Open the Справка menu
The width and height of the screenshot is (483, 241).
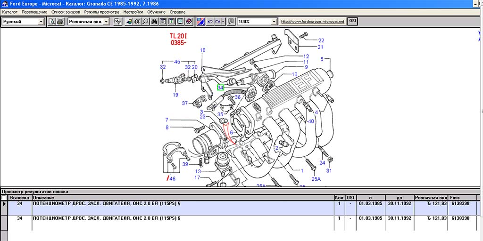178,12
